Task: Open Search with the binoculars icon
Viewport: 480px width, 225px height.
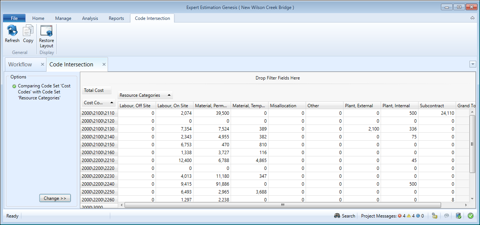Action: click(x=337, y=216)
